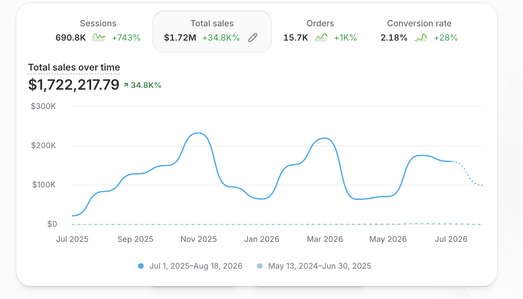Open the Total sales over time heading link
Viewport: 523px width, 299px height.
[x=74, y=67]
